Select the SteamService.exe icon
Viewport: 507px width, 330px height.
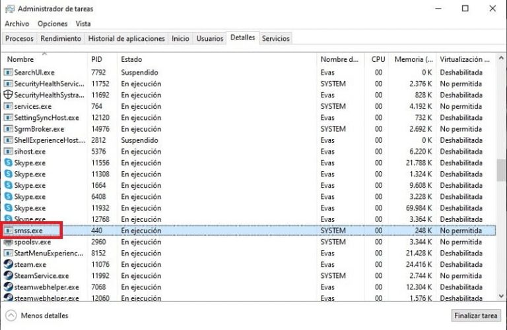[x=9, y=275]
